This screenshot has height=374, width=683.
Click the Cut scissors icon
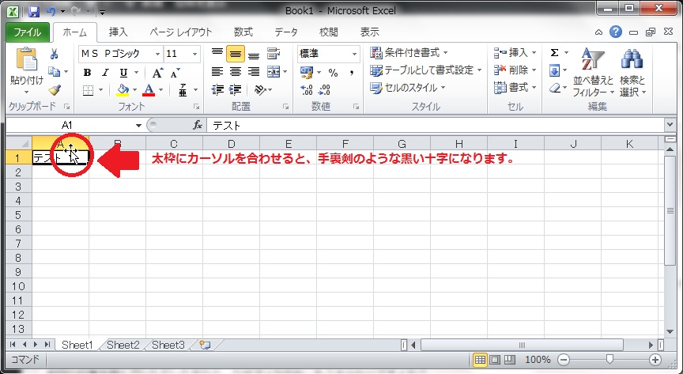pos(54,54)
